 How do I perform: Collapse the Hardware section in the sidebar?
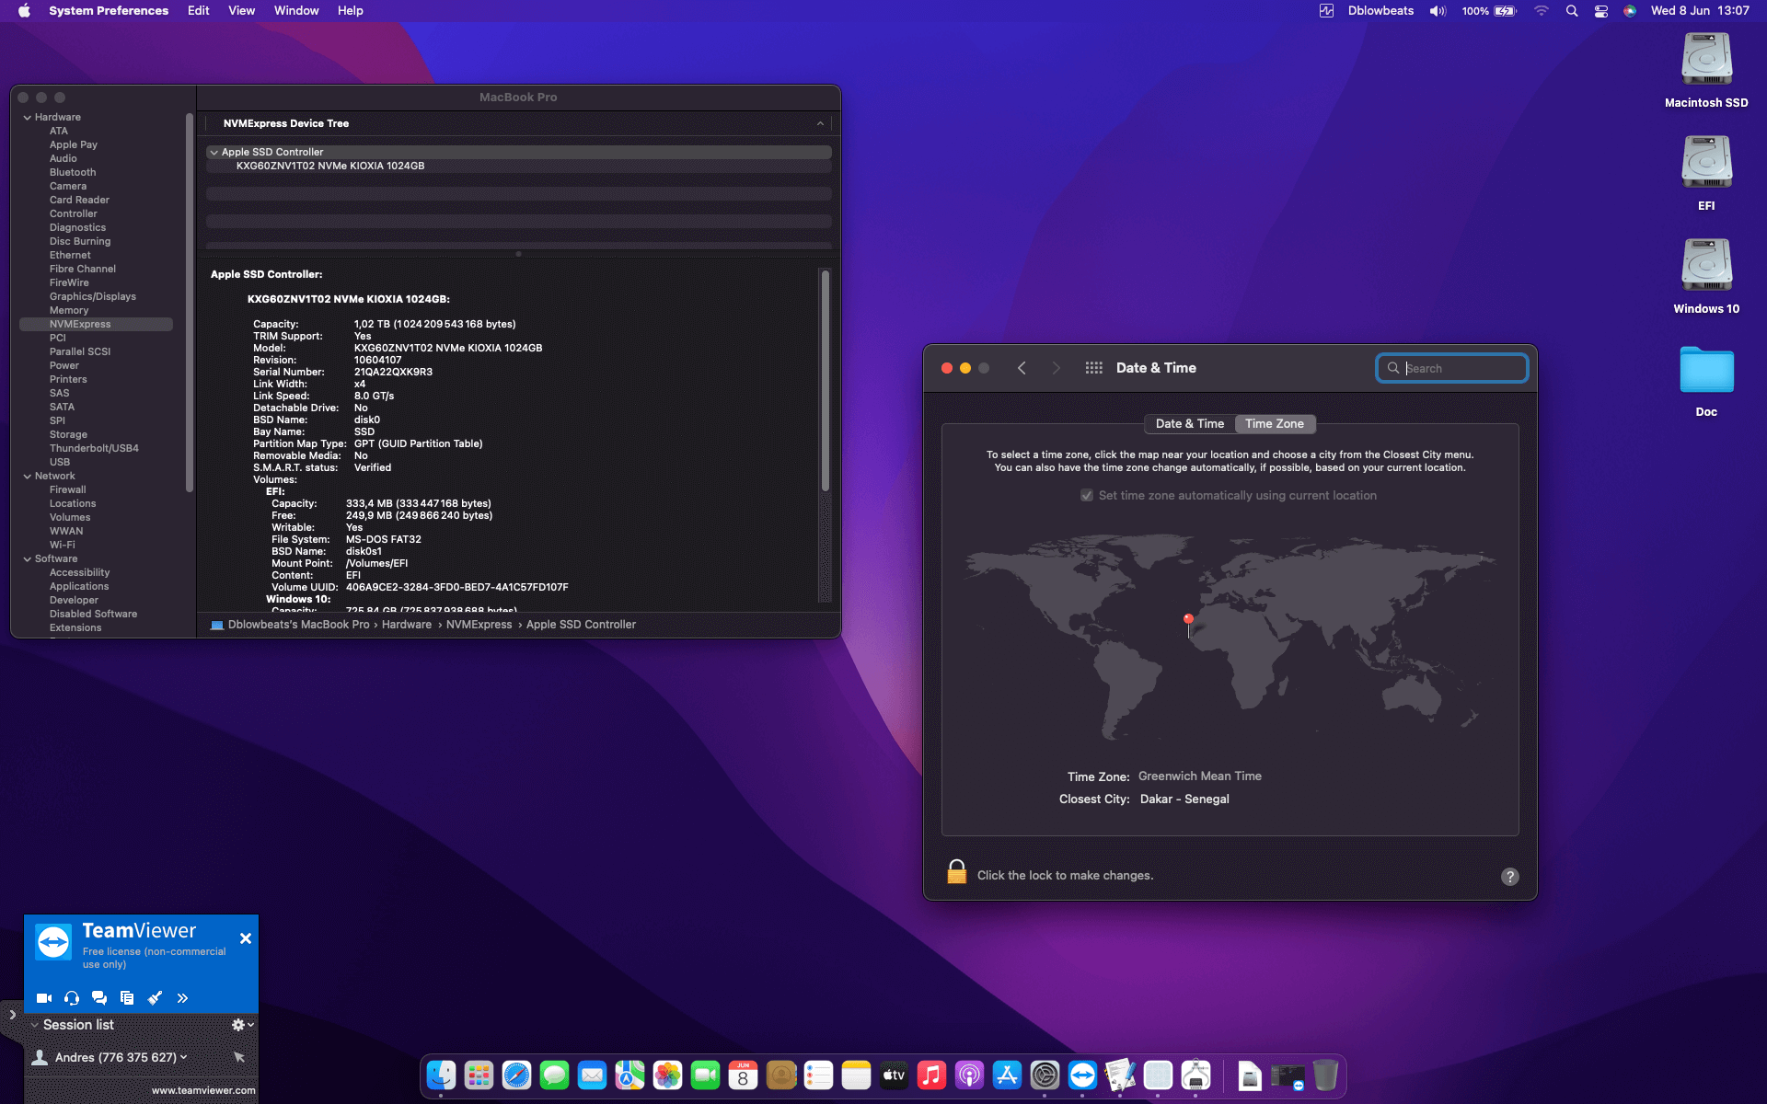click(x=28, y=117)
